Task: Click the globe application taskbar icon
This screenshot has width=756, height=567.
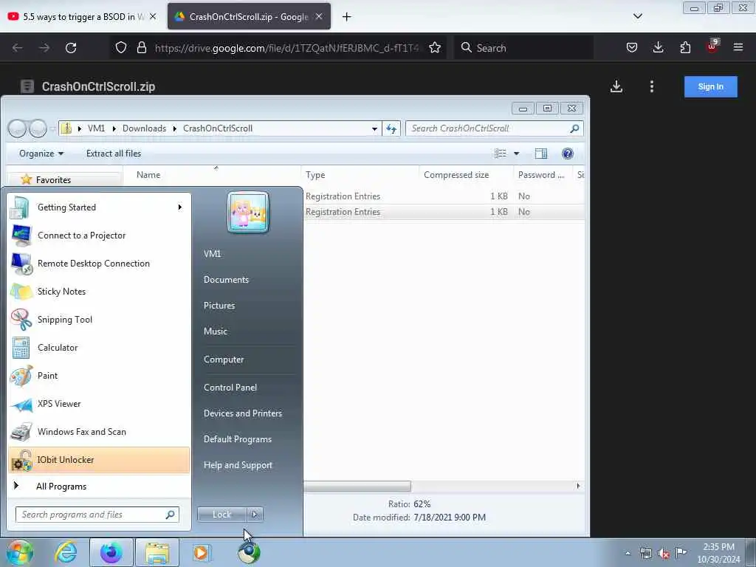Action: click(x=249, y=552)
